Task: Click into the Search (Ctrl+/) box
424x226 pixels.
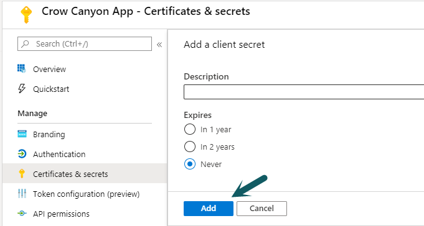Action: (x=85, y=43)
